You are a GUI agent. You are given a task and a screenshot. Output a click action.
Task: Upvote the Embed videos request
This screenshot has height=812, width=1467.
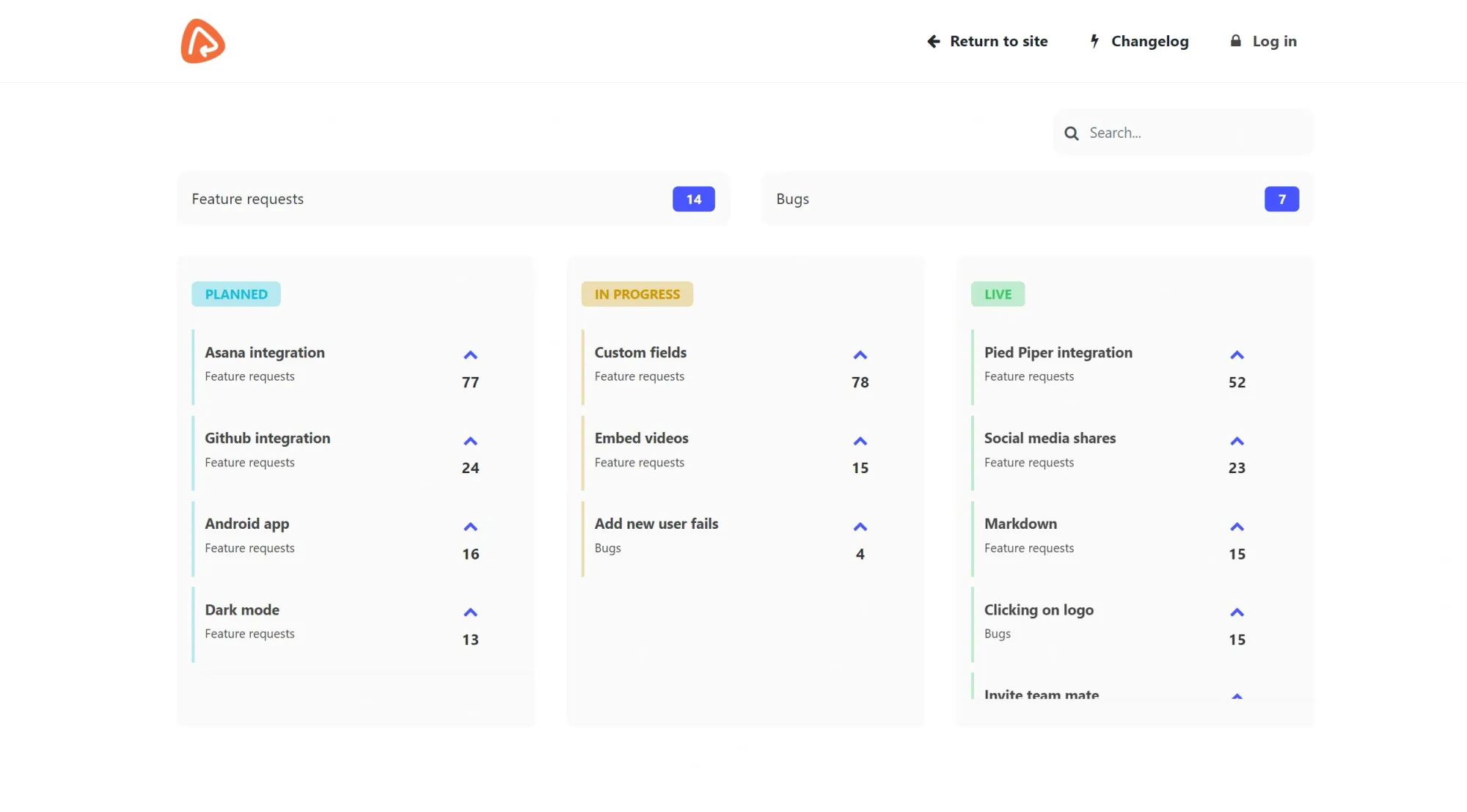pyautogui.click(x=860, y=441)
